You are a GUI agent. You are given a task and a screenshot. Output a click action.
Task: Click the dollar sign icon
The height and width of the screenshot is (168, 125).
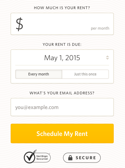tap(20, 24)
